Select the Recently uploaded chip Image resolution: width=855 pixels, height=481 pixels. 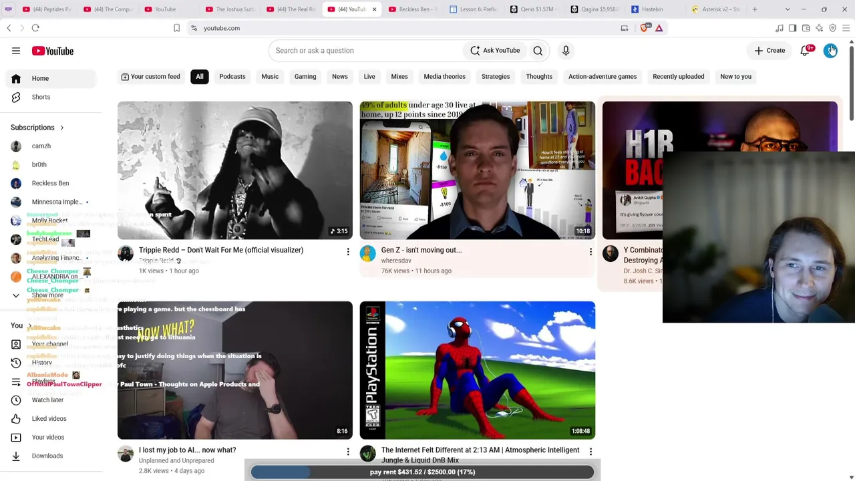(x=678, y=76)
